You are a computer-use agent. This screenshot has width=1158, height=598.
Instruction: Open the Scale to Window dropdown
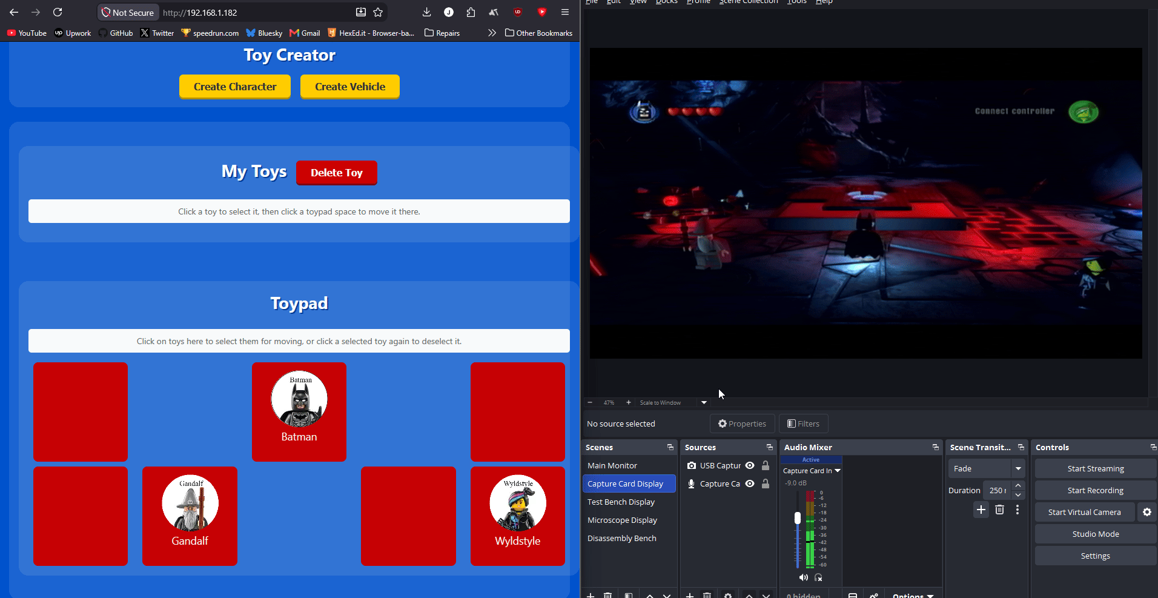click(x=704, y=402)
